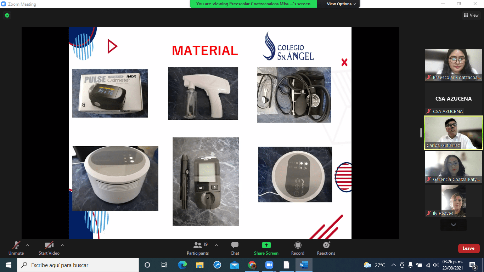The height and width of the screenshot is (272, 484).
Task: Click the green encryption shield icon
Action: point(7,15)
